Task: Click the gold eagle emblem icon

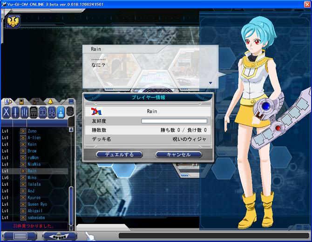Action: click(x=13, y=21)
